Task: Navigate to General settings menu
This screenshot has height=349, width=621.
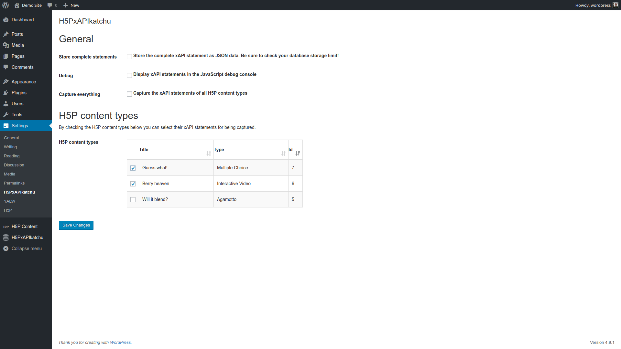Action: tap(11, 138)
